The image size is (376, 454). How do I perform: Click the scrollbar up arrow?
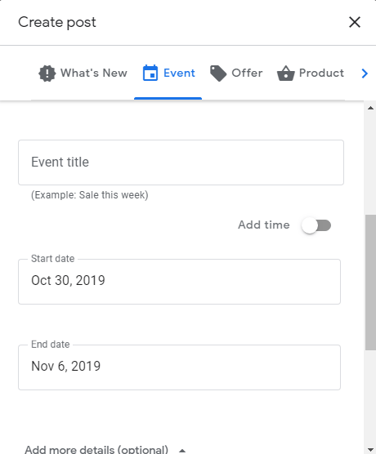click(x=370, y=108)
